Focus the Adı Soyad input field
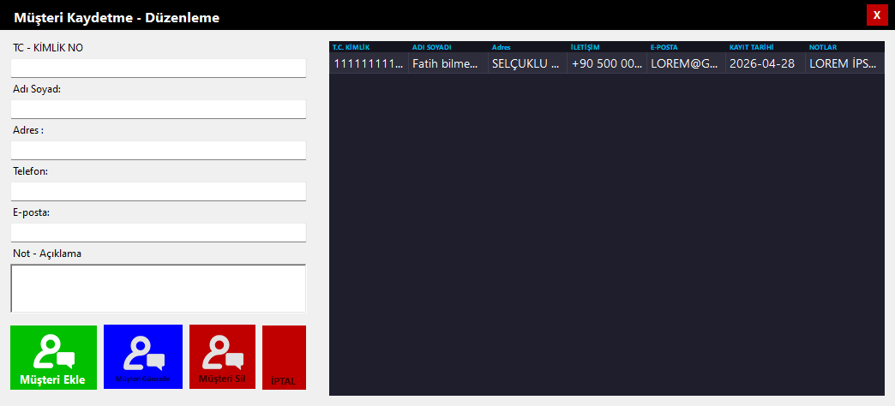895x406 pixels. (x=158, y=109)
